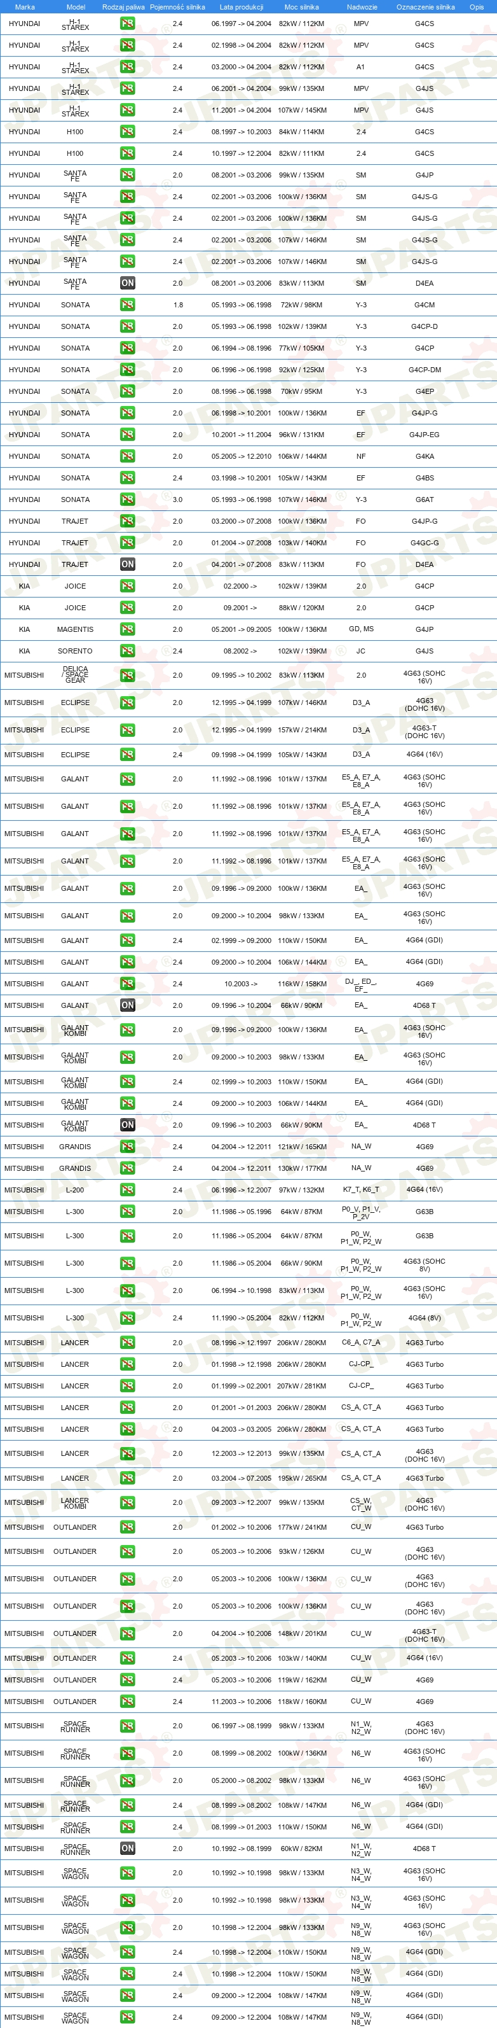This screenshot has width=497, height=2028.
Task: Click engine code G4KA
Action: (425, 457)
